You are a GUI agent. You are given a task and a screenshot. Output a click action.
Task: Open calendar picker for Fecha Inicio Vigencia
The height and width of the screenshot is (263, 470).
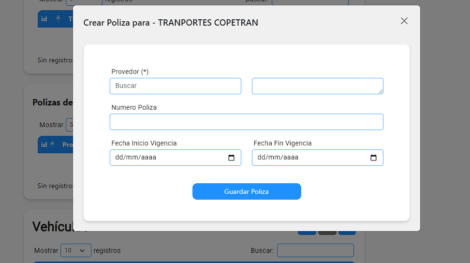[x=231, y=158]
